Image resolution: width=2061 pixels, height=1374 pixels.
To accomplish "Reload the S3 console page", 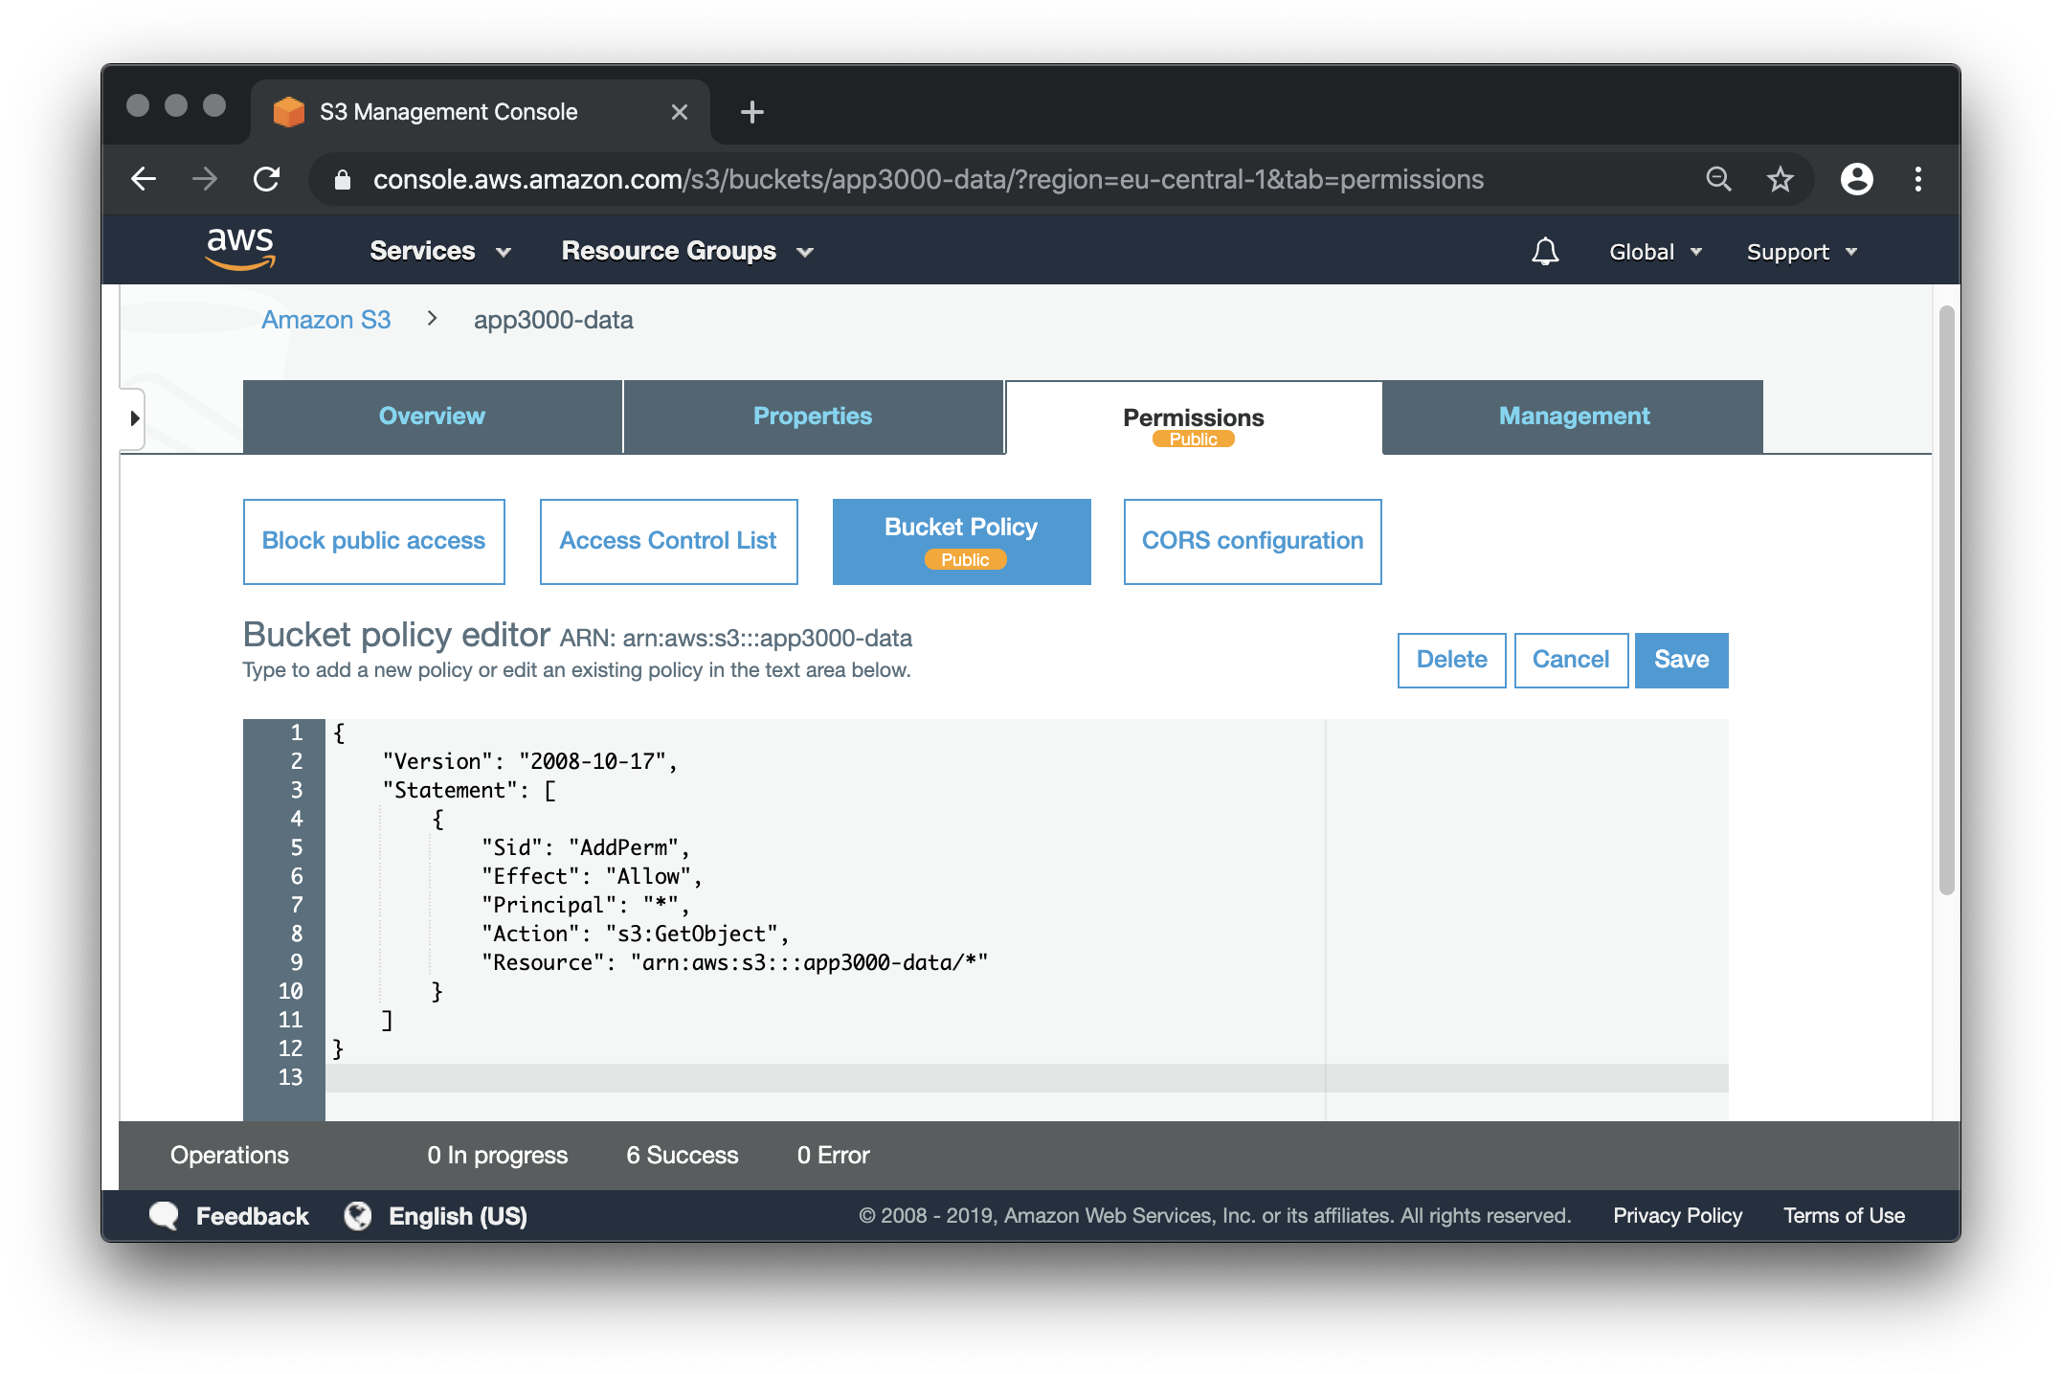I will tap(267, 179).
